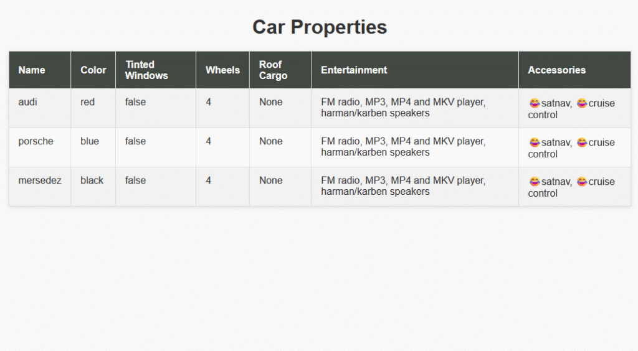Image resolution: width=638 pixels, height=351 pixels.
Task: Select the audi name cell
Action: tap(27, 102)
